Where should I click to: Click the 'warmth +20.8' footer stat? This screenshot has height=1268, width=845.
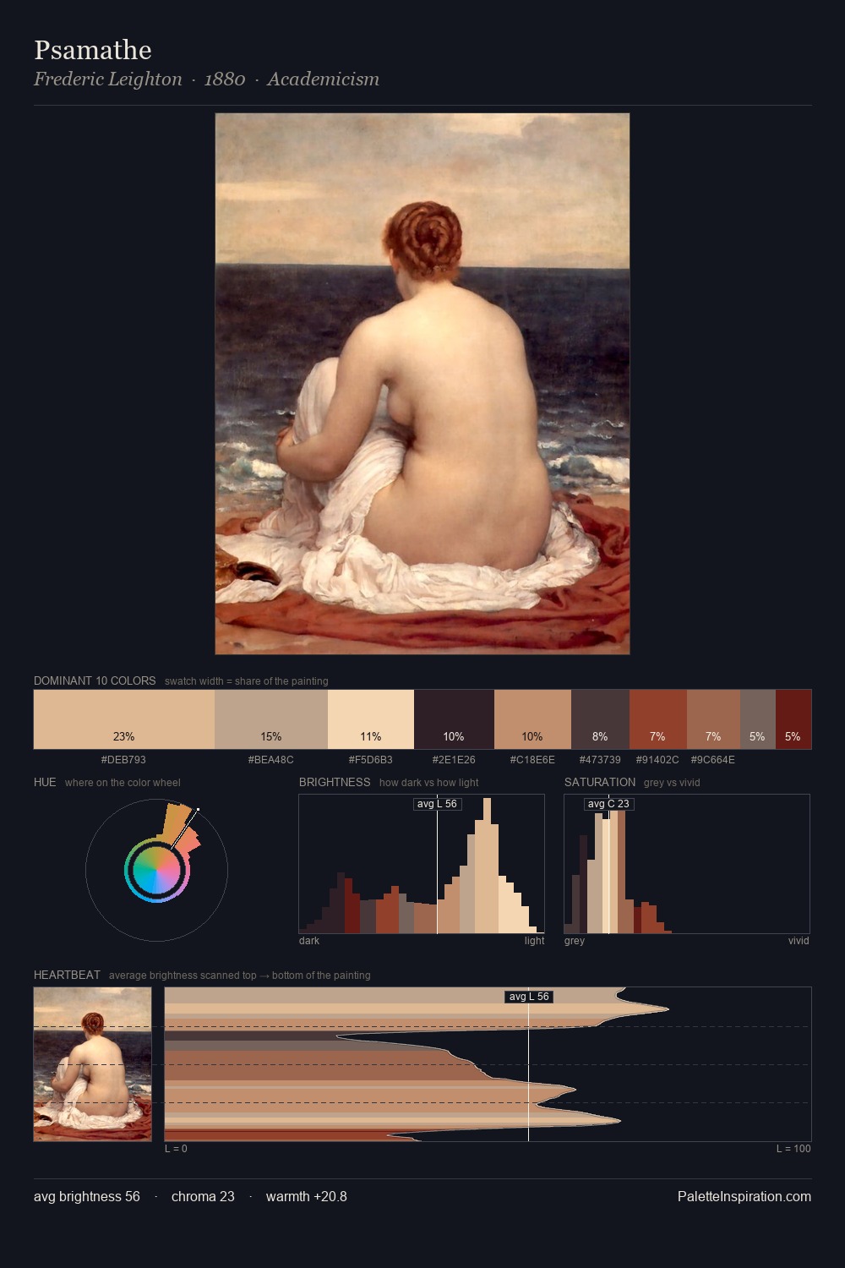click(x=307, y=1196)
